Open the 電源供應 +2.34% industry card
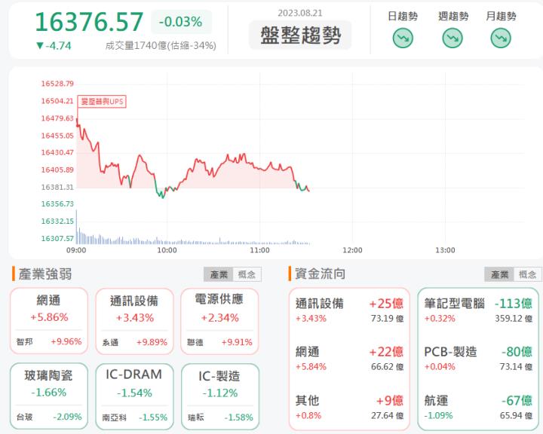543x434 pixels. click(x=219, y=322)
